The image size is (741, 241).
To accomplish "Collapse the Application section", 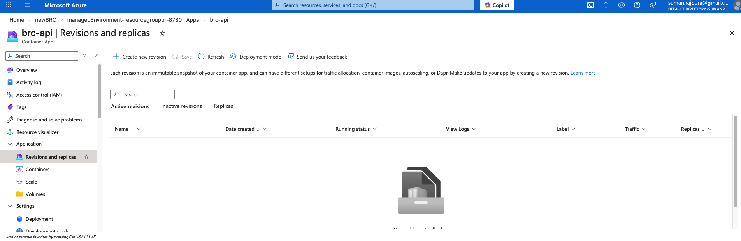I will (x=10, y=144).
